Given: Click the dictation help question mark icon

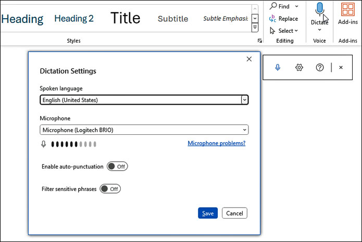Looking at the screenshot, I should coord(320,68).
